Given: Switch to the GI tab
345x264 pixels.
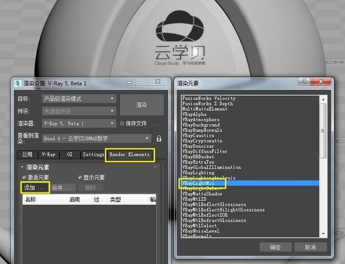Looking at the screenshot, I should click(x=70, y=154).
